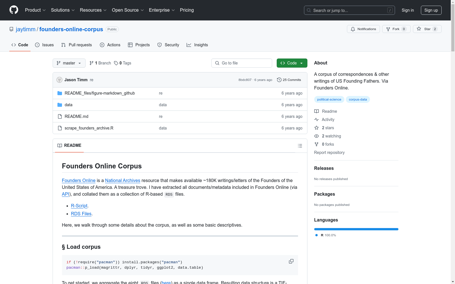
Task: Click the repository icon before jaytimm
Action: pos(11,29)
